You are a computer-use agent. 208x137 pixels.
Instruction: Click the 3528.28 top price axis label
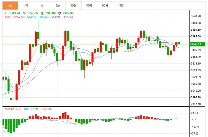(196, 16)
